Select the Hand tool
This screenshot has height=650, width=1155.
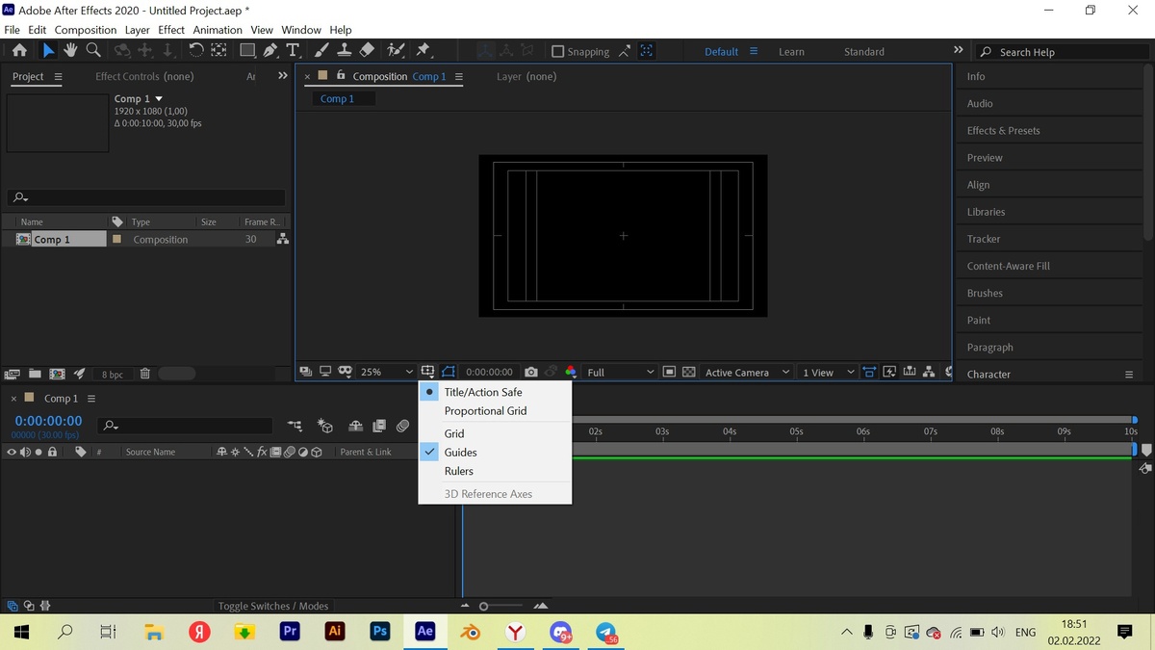(70, 51)
